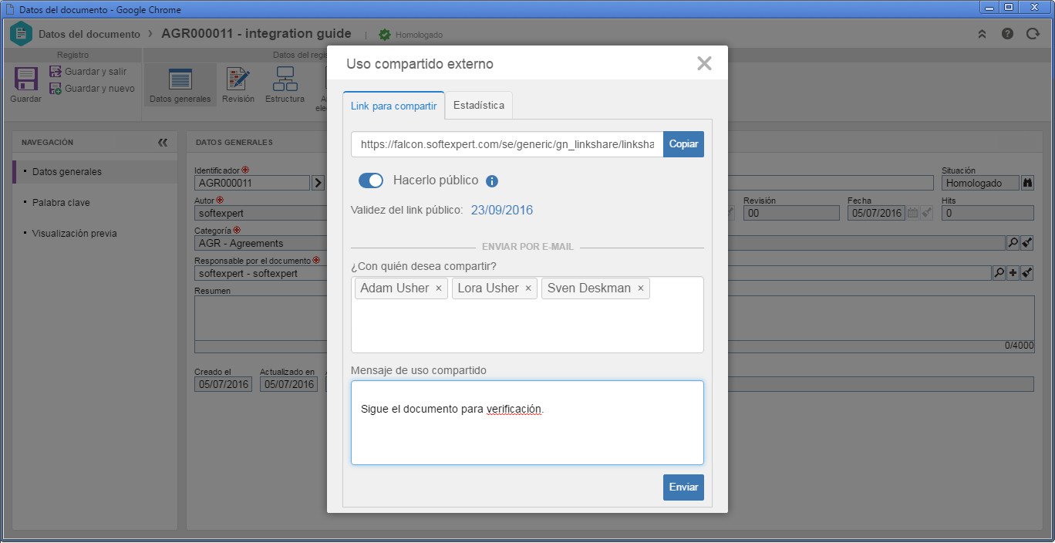Click the Guardar save icon

click(25, 79)
